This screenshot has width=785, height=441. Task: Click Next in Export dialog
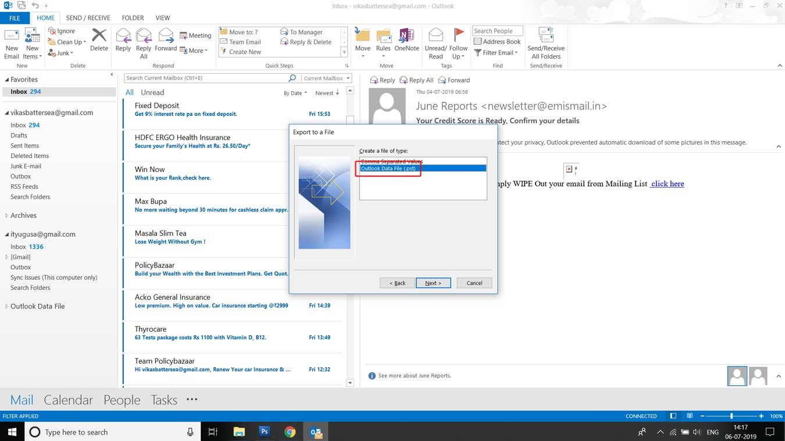click(433, 283)
